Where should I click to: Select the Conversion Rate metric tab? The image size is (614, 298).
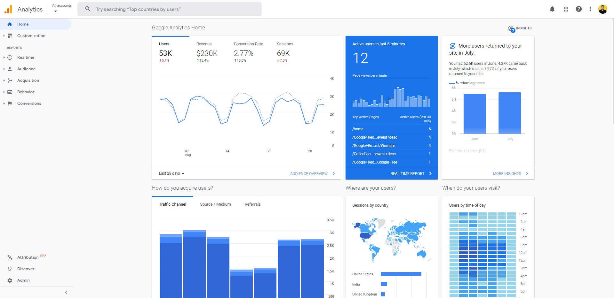click(248, 52)
